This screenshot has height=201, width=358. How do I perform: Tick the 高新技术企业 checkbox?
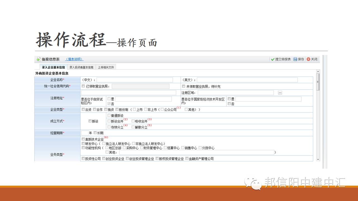pos(83,139)
